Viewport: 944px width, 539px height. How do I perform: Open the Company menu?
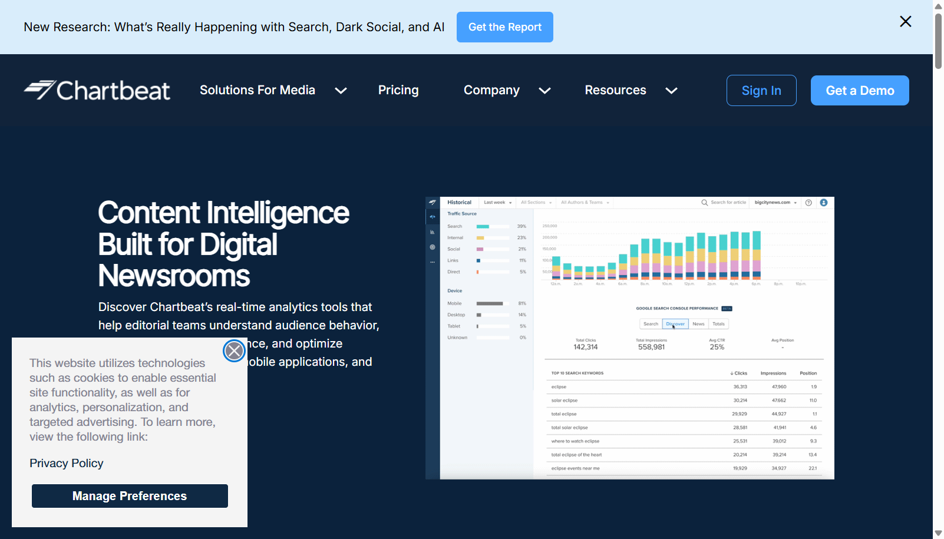point(491,90)
